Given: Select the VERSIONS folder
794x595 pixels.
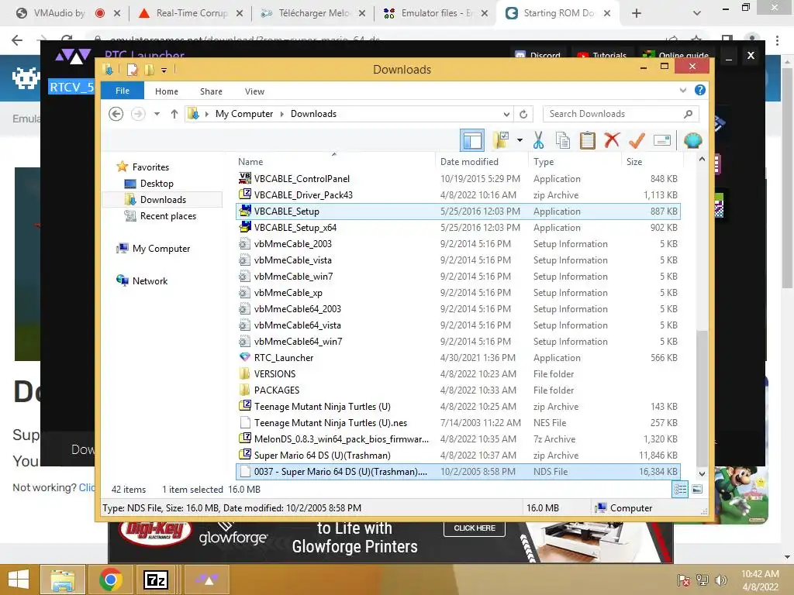Looking at the screenshot, I should coord(457,374).
